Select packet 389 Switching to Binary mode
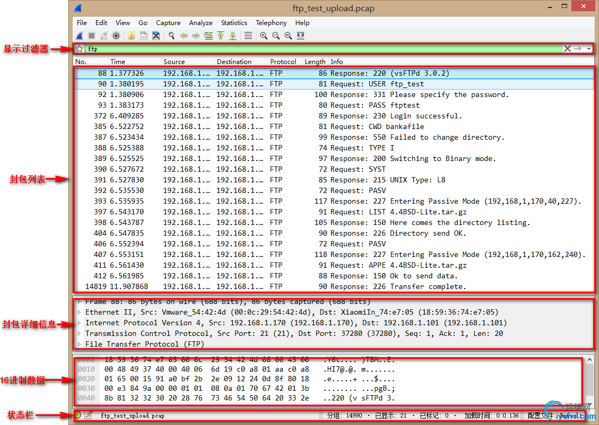The height and width of the screenshot is (425, 599). point(334,159)
